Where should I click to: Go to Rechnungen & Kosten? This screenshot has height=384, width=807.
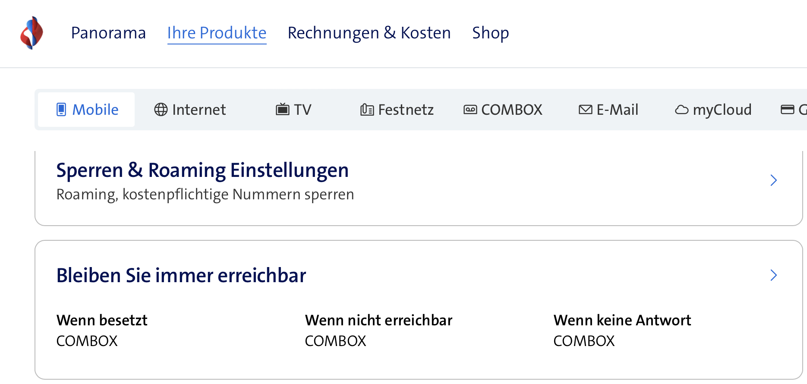coord(369,33)
